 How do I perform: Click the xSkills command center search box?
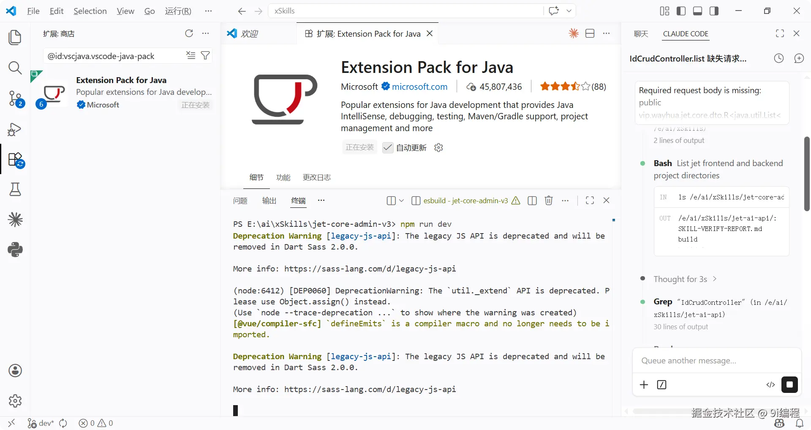405,11
